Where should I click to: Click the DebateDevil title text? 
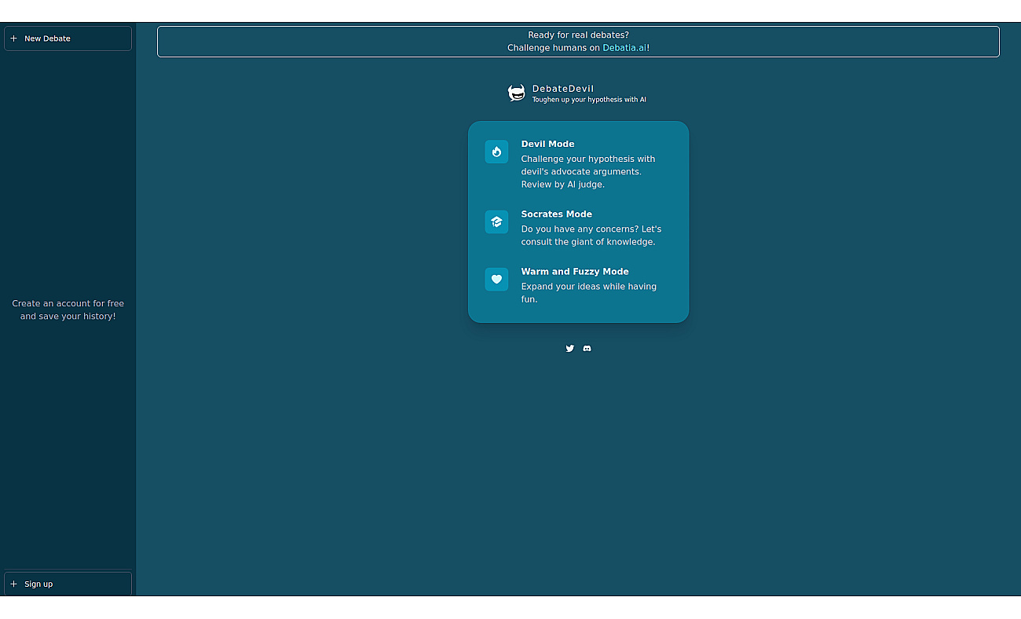tap(563, 89)
